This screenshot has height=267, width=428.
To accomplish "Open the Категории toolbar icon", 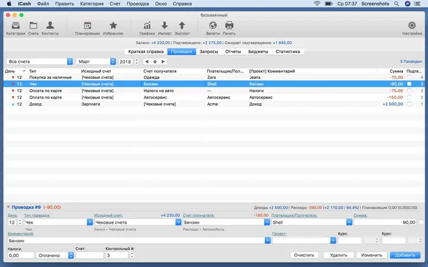I will pos(15,26).
